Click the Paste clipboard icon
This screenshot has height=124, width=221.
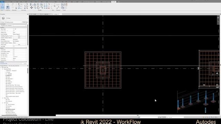point(13,5)
